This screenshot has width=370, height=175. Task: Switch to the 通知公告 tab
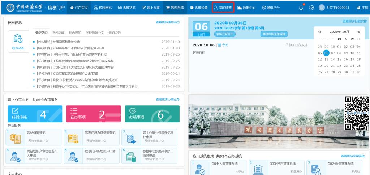click(x=115, y=33)
